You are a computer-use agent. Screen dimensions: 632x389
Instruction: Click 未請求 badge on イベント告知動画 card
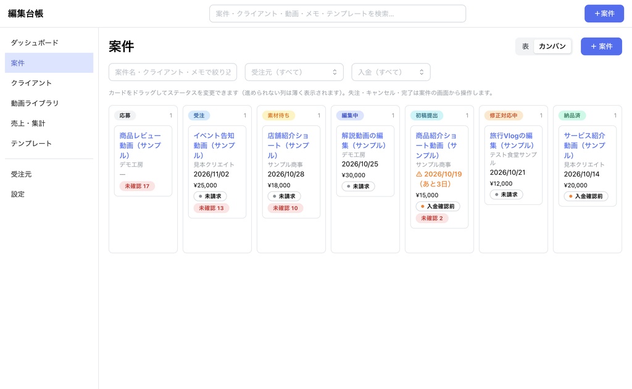tap(210, 196)
